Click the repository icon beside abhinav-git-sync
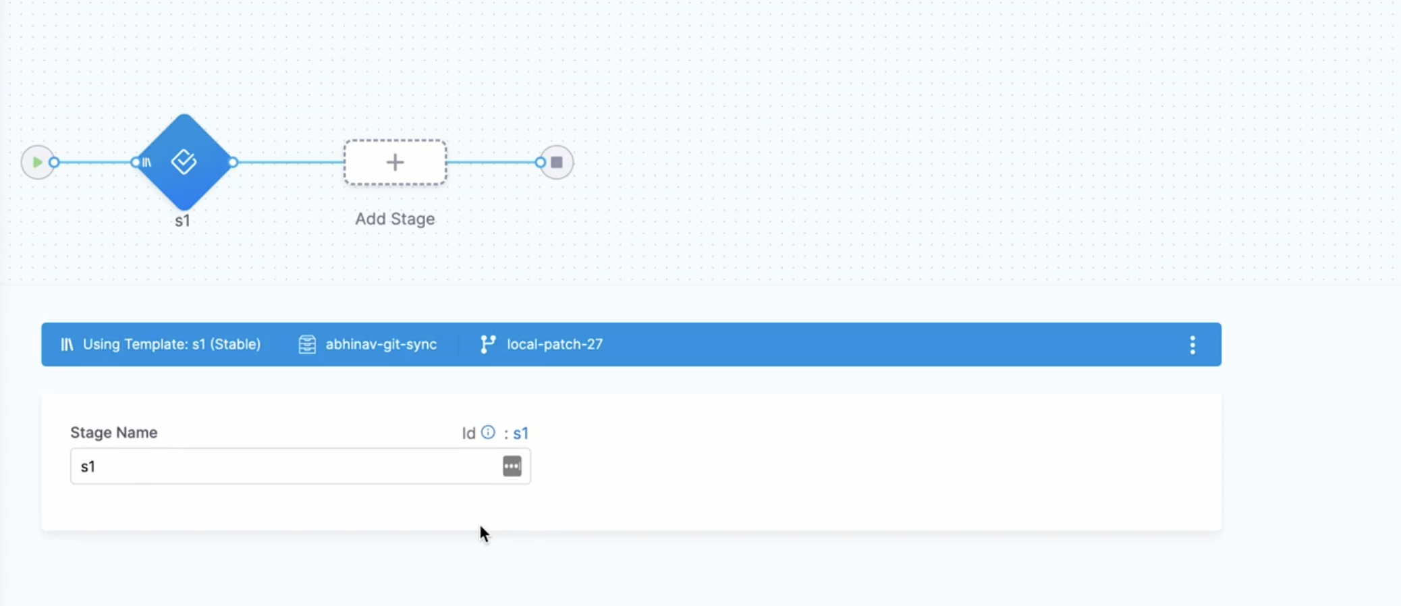This screenshot has height=606, width=1401. [307, 345]
